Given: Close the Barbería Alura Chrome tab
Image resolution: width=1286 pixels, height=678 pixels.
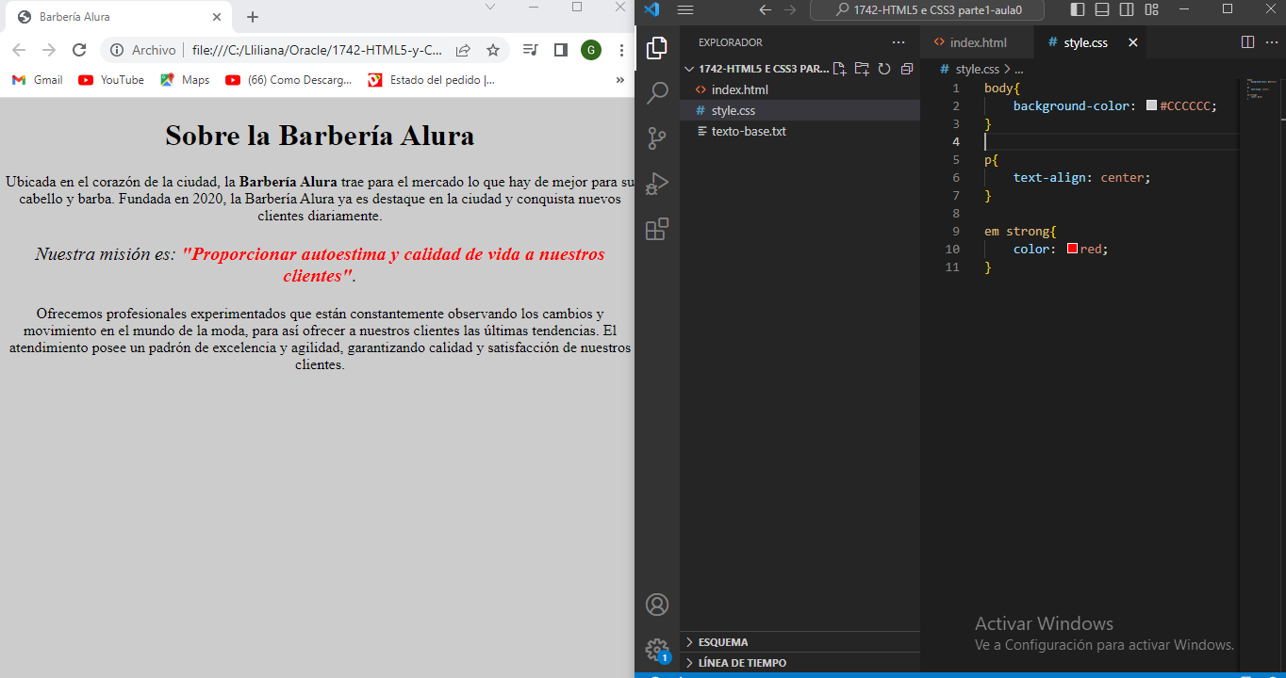Looking at the screenshot, I should coord(217,17).
